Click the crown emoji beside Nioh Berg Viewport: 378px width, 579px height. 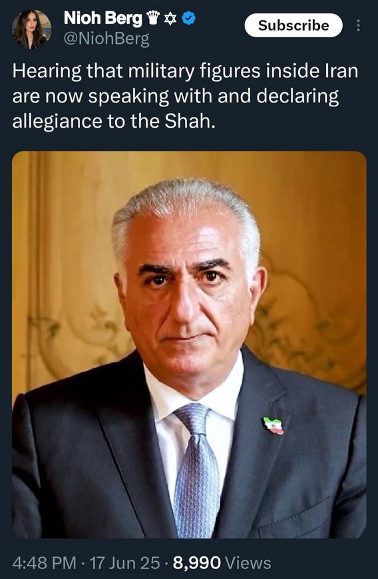(x=153, y=18)
